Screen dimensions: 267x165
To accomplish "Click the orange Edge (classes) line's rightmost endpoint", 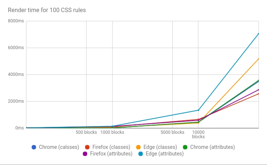I will coord(259,59).
